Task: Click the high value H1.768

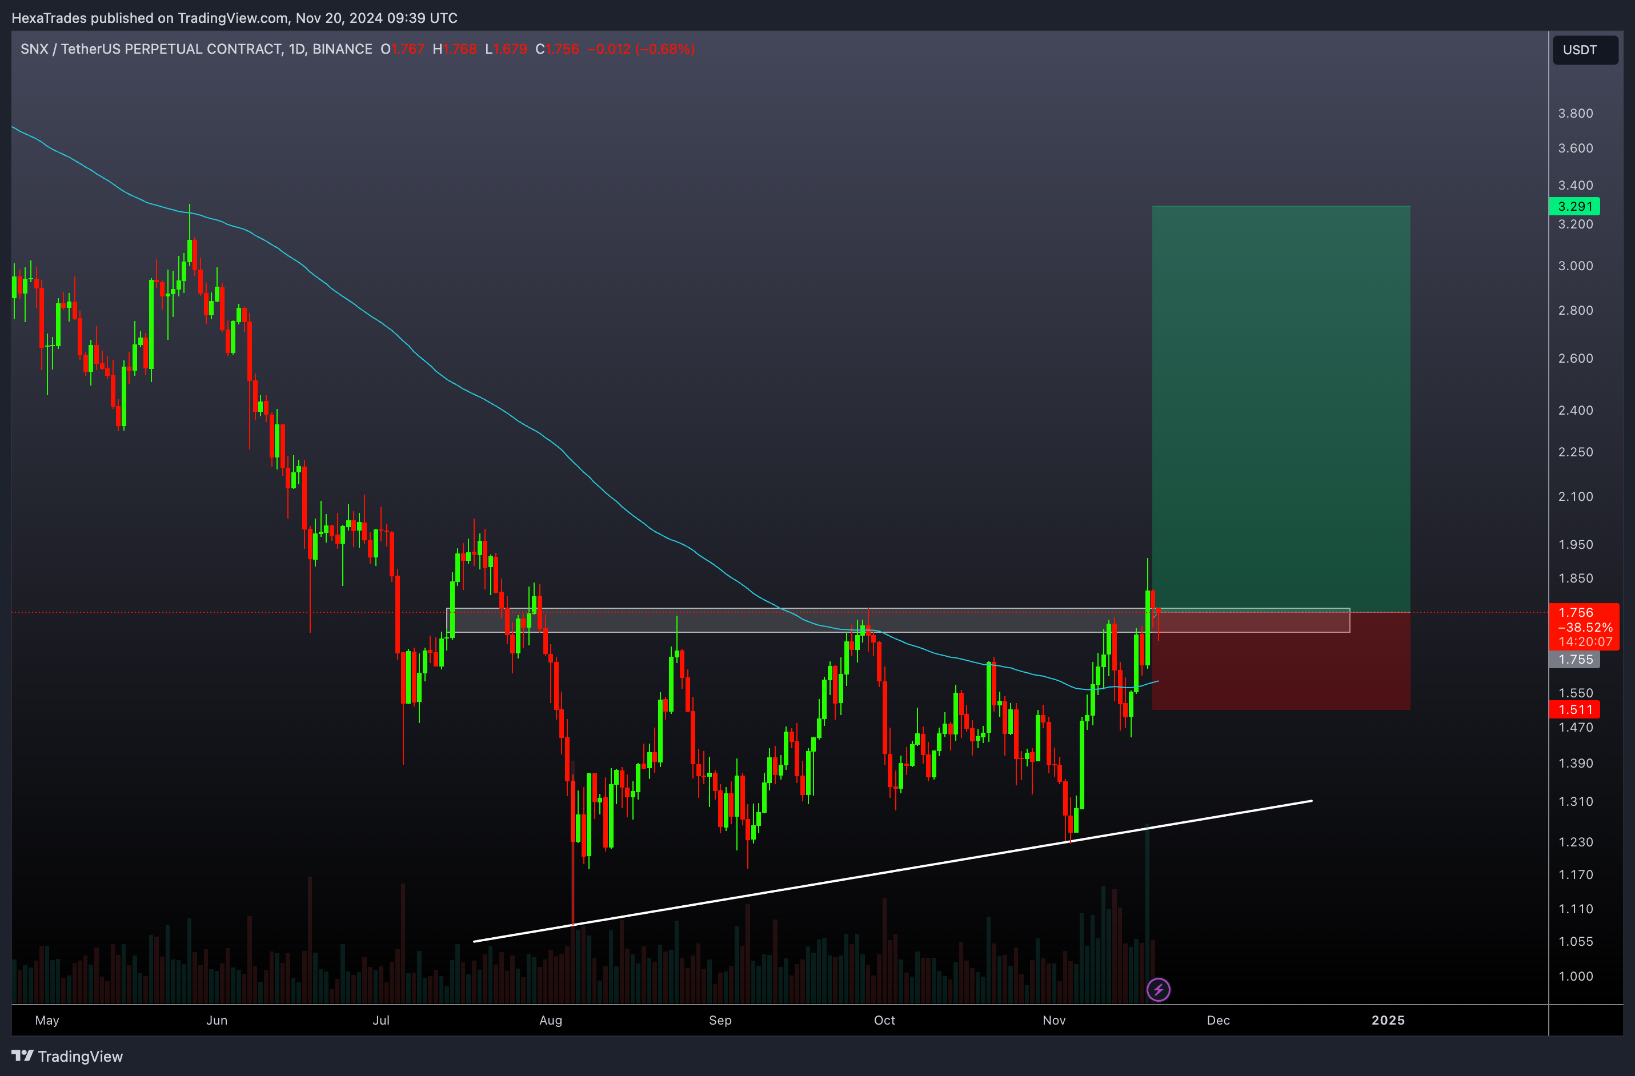Action: (x=455, y=49)
